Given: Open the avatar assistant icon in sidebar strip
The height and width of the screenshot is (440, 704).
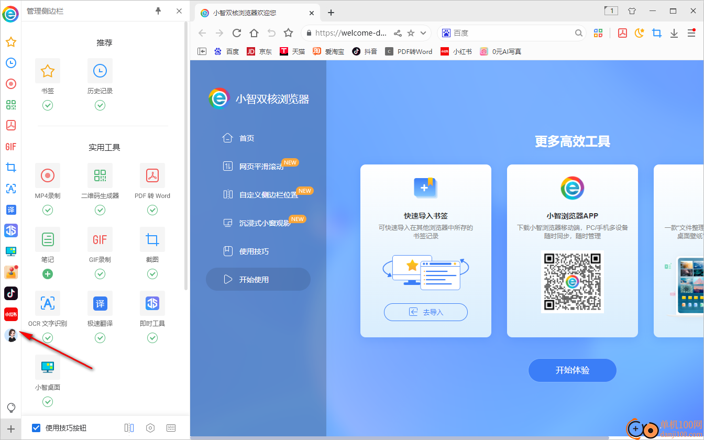Looking at the screenshot, I should click(10, 335).
